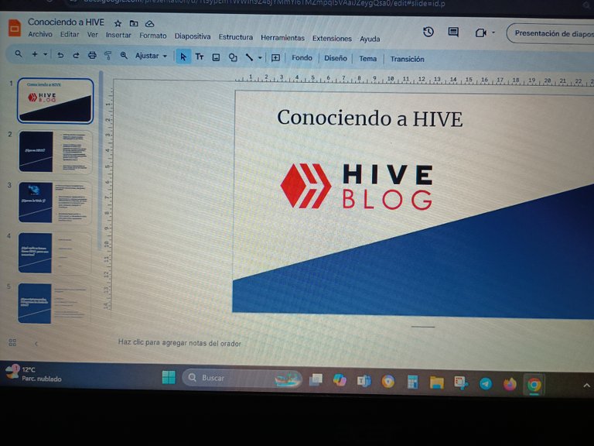
Task: Click the presentation title Conociendo a HIVE
Action: point(66,22)
